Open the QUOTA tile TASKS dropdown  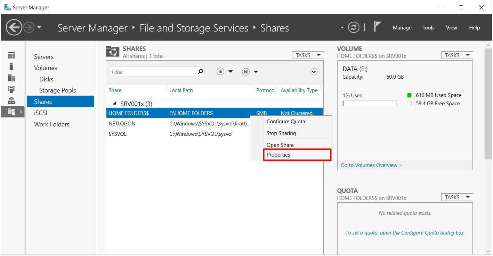click(457, 197)
